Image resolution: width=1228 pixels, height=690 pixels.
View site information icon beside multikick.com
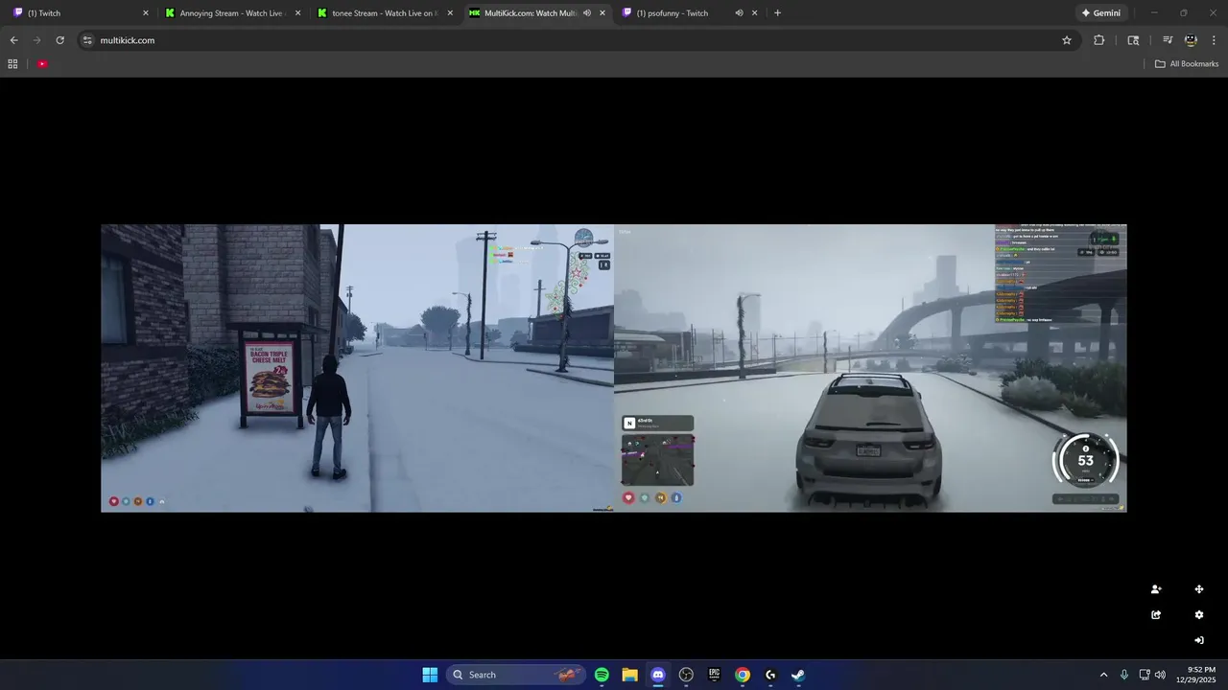87,40
